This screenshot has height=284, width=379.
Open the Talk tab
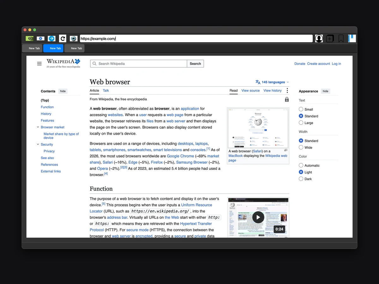coord(106,91)
